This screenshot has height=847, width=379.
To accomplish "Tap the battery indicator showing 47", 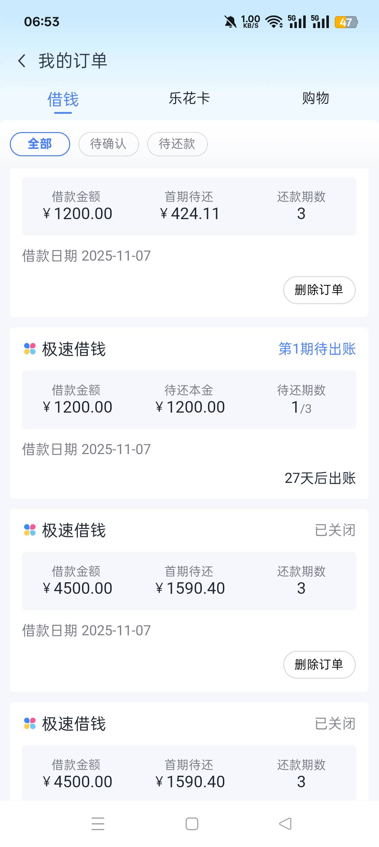I will (x=346, y=22).
